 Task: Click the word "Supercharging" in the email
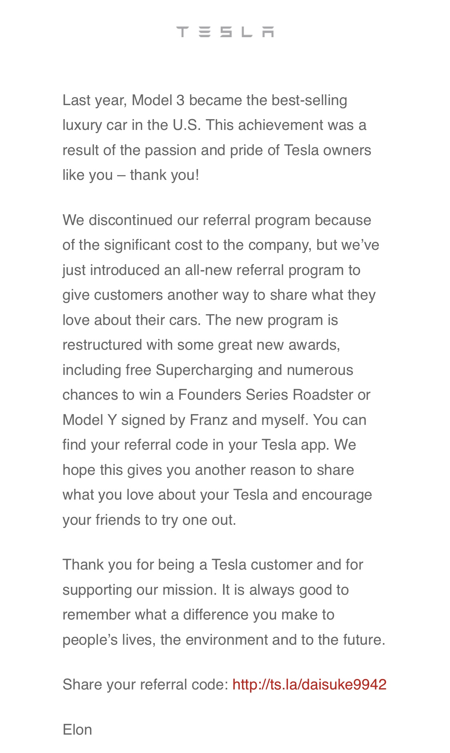coord(204,370)
